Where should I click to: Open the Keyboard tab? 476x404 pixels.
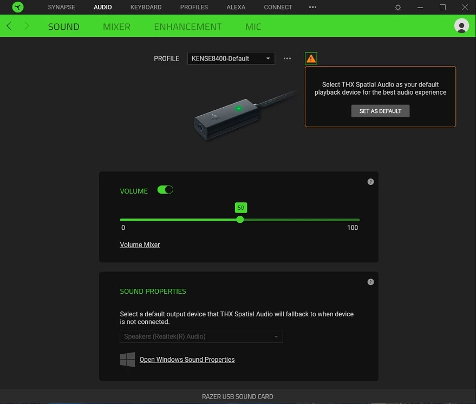click(x=146, y=7)
